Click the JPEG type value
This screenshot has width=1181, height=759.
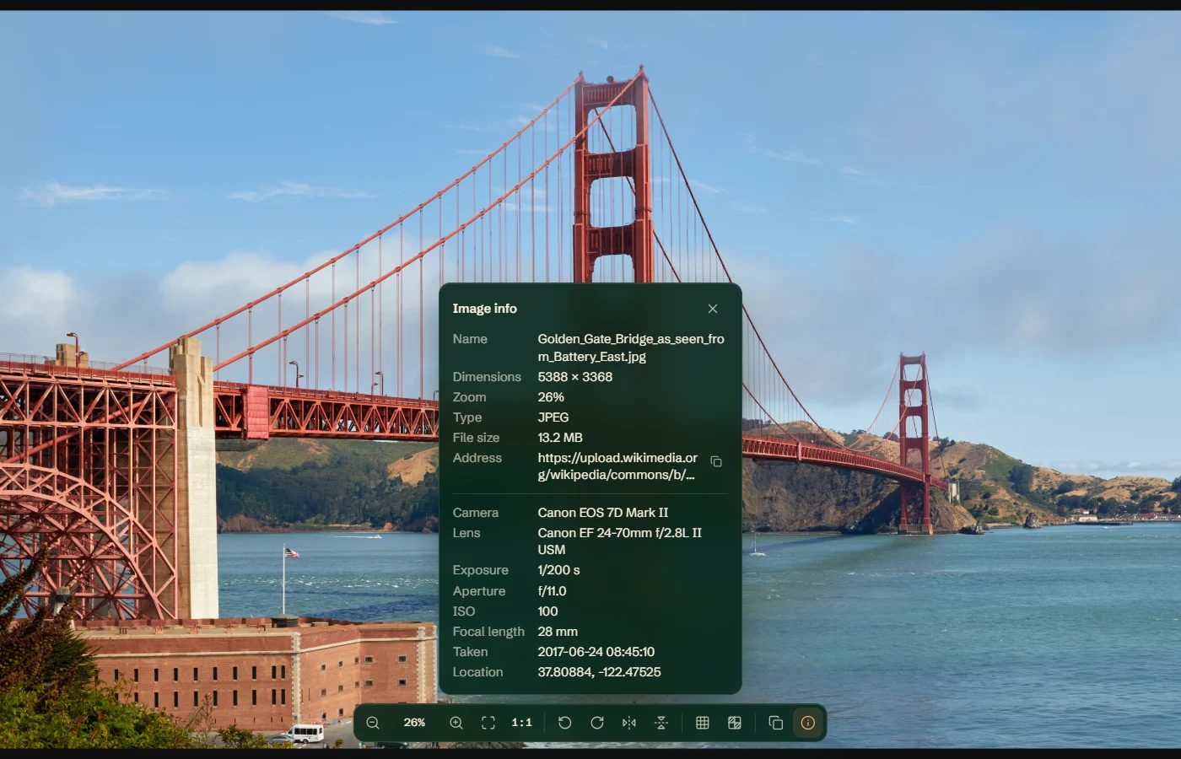click(x=553, y=417)
